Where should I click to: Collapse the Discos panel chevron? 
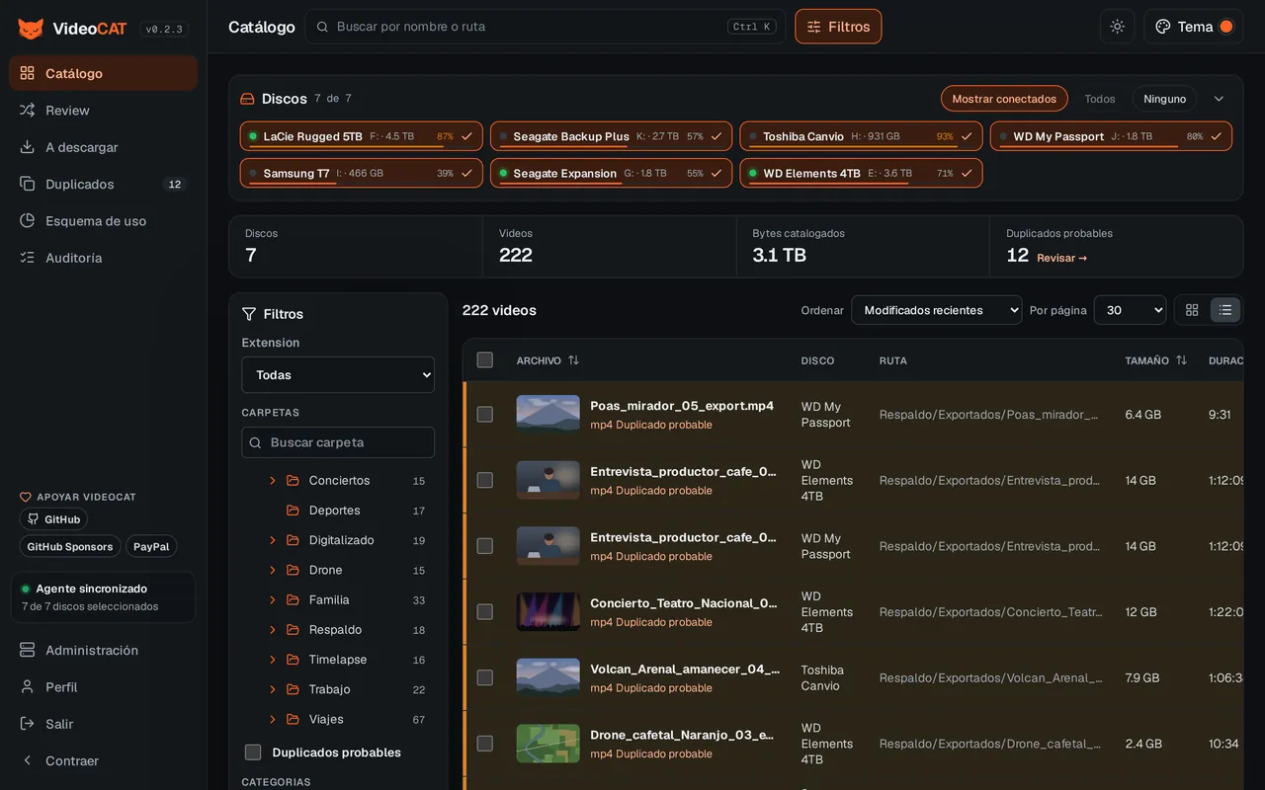click(1219, 99)
